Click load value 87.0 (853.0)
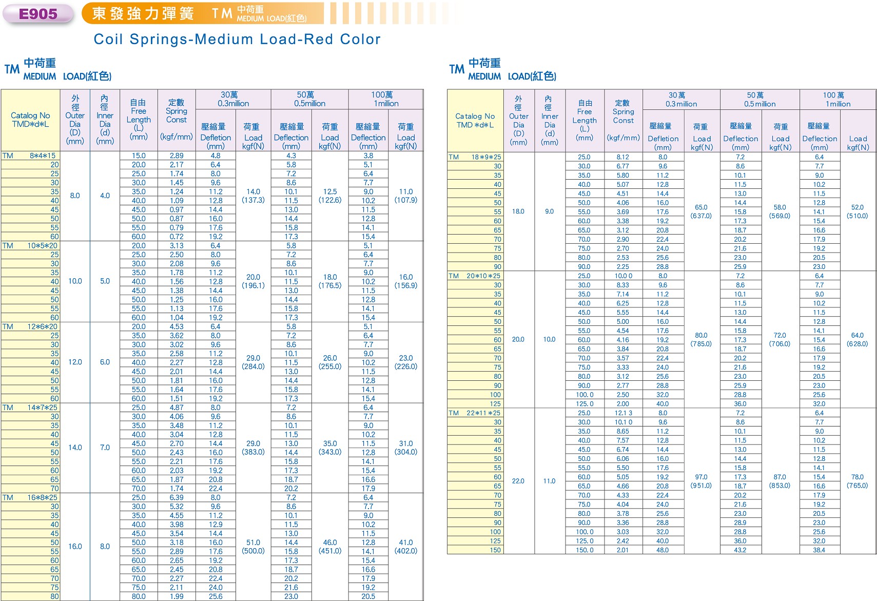This screenshot has width=877, height=601. coord(779,481)
